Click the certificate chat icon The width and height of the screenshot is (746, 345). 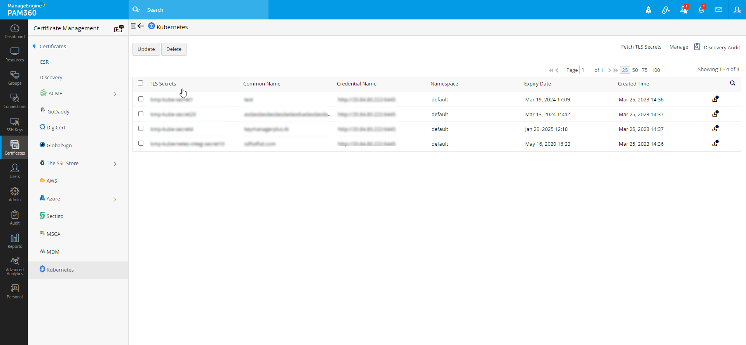[x=119, y=29]
